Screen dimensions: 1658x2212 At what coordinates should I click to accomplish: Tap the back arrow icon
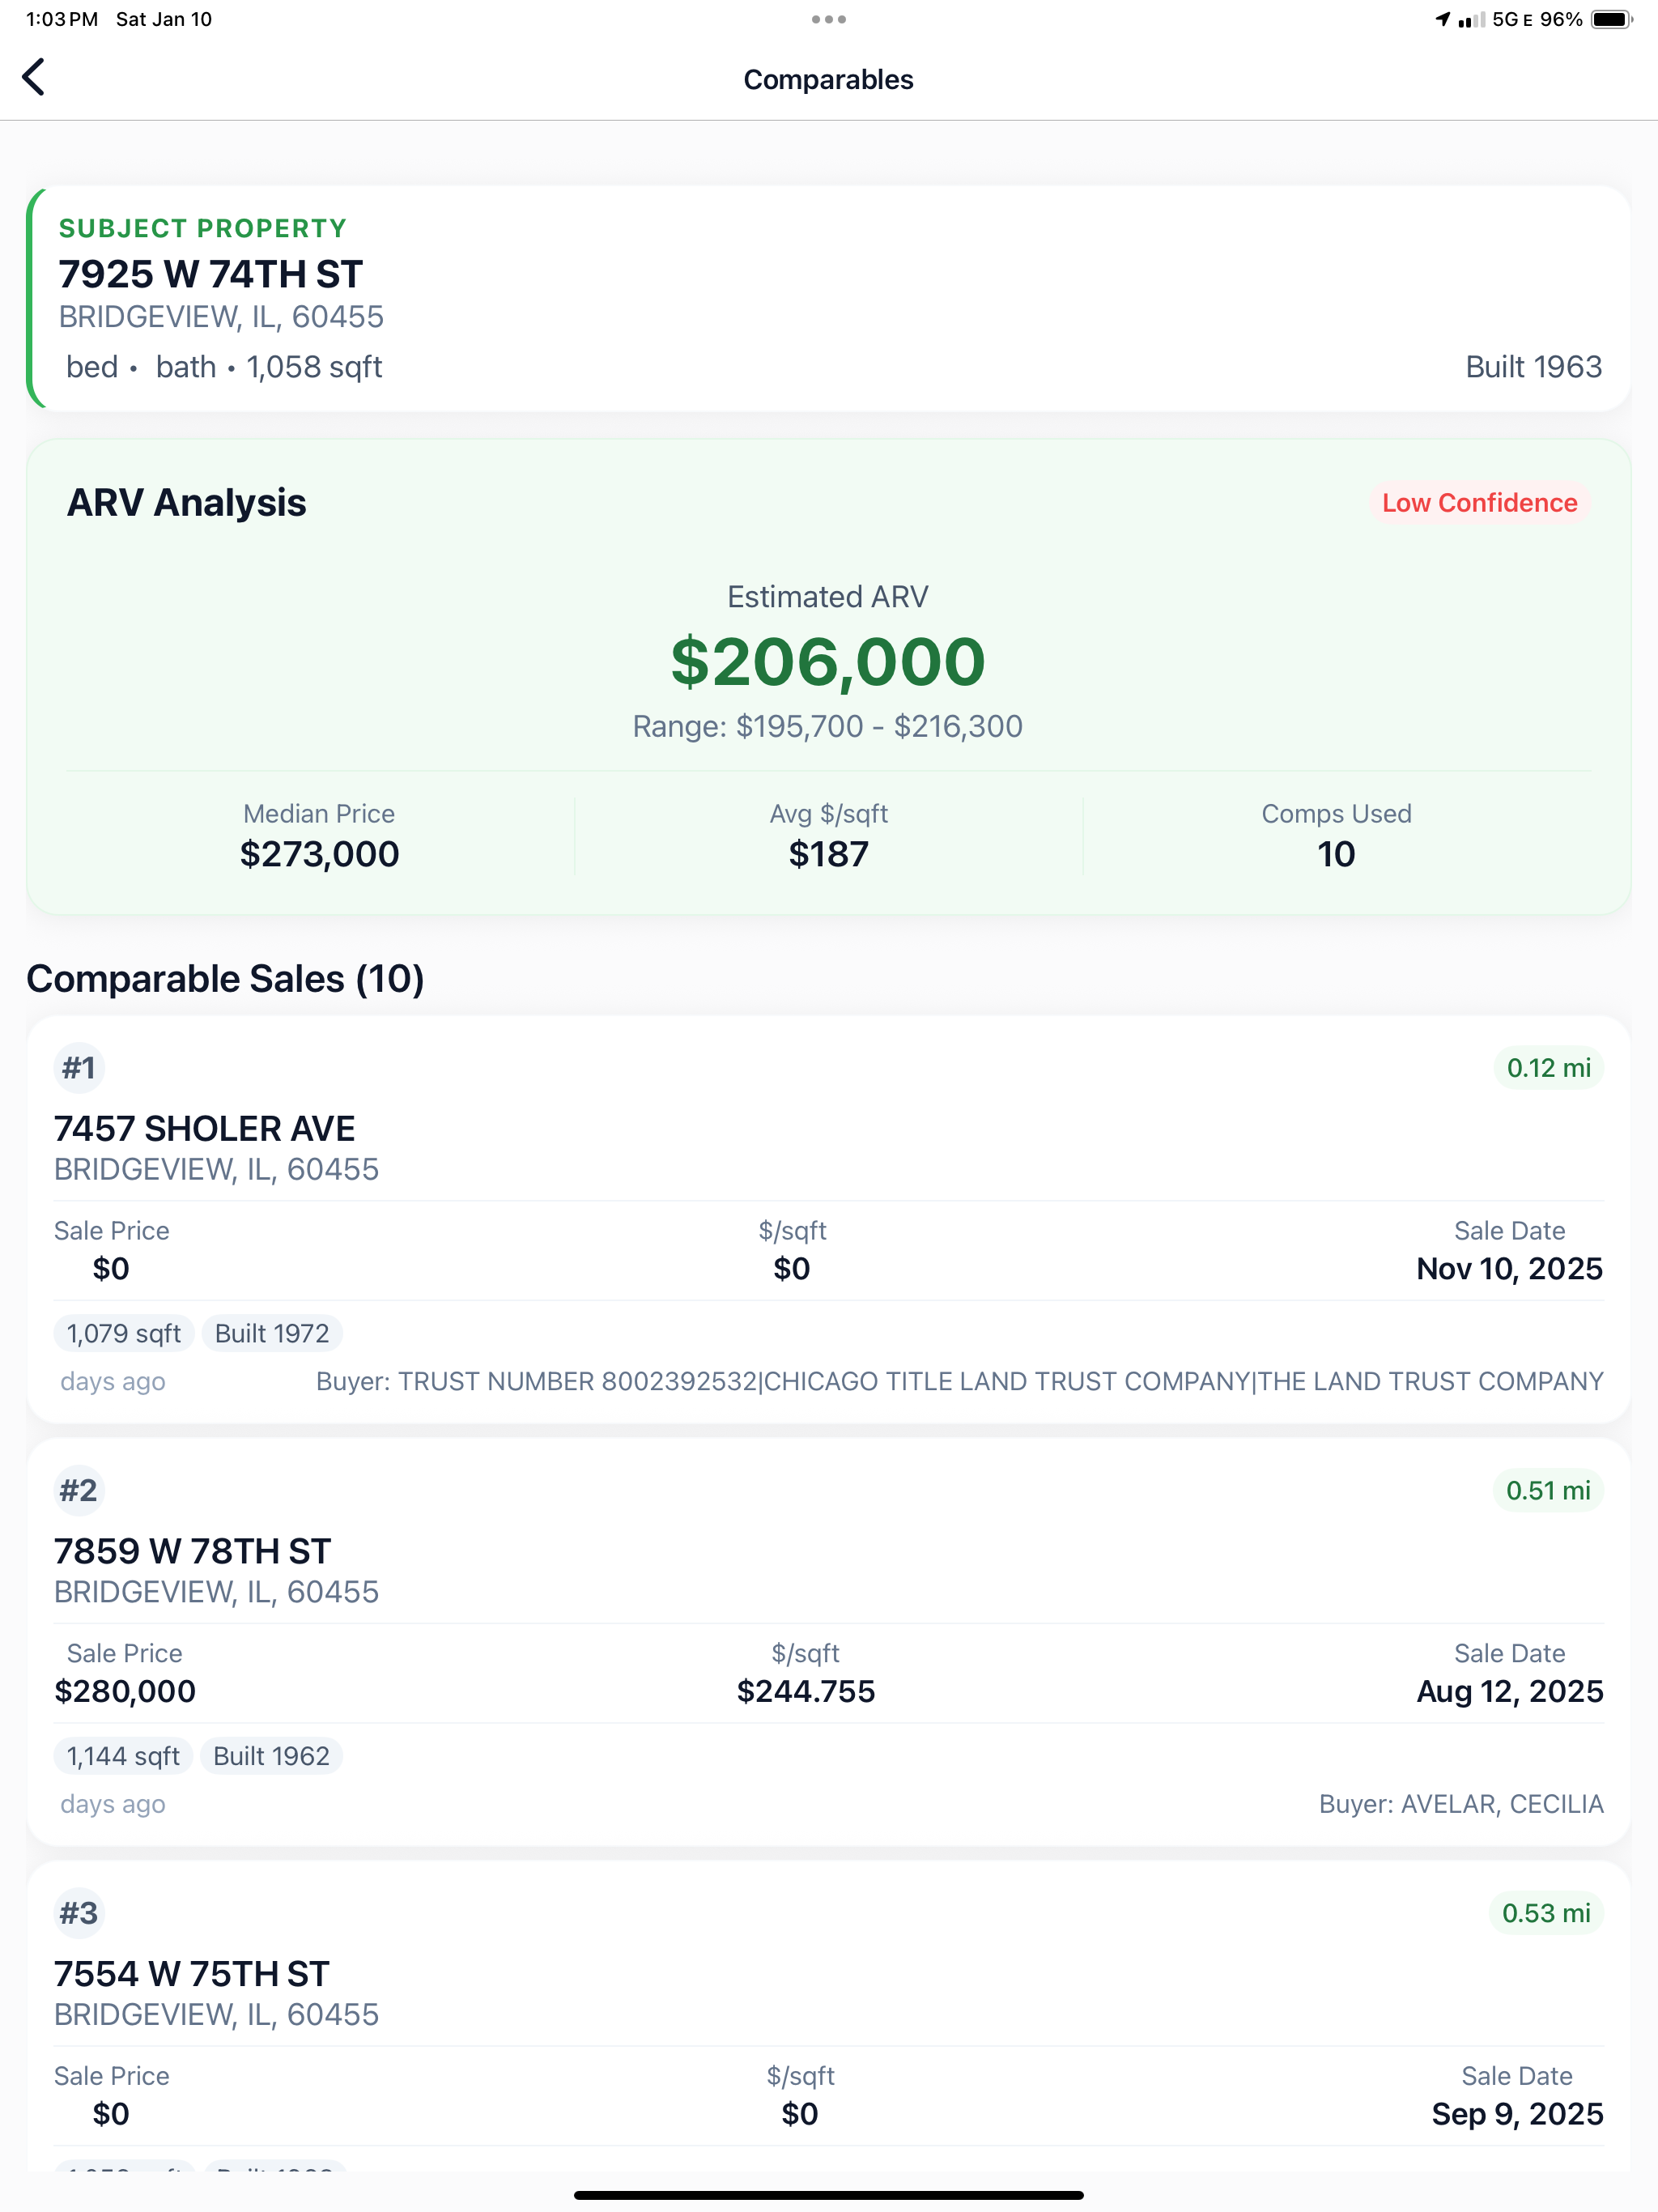[x=33, y=77]
